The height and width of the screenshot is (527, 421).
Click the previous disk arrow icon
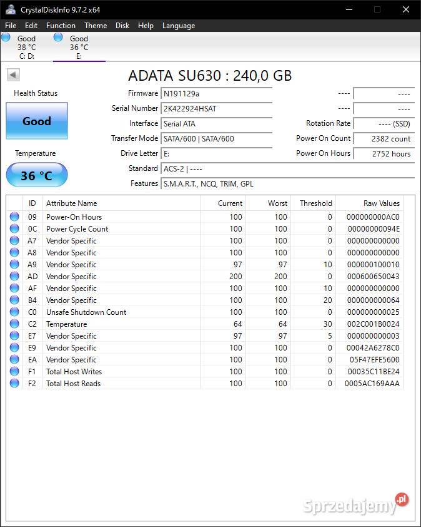(13, 74)
